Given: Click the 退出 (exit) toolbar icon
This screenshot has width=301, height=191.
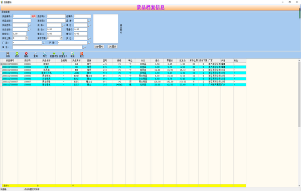Looking at the screenshot, I should point(82,55).
